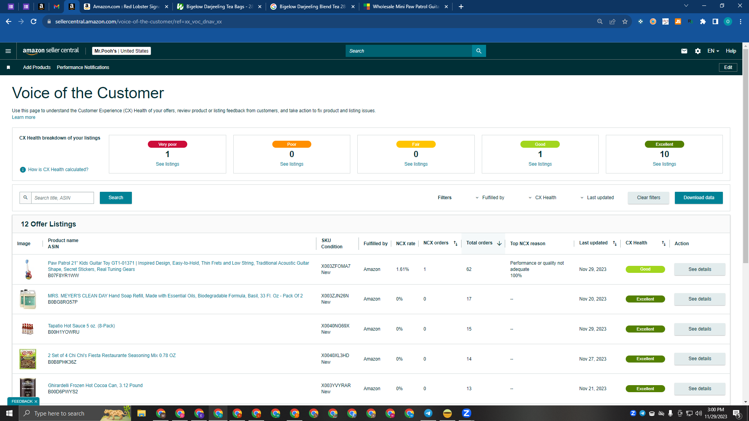
Task: See details for Tapatio Hot Sauce
Action: (700, 329)
